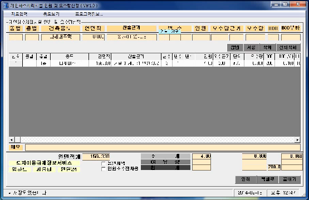309x200 pixels.
Task: Click the 삽입 button
Action: point(235,47)
